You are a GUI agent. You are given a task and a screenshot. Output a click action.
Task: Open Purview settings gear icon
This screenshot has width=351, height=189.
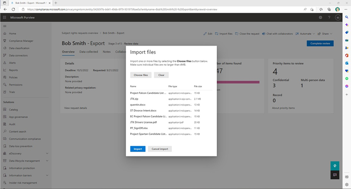[x=321, y=17]
